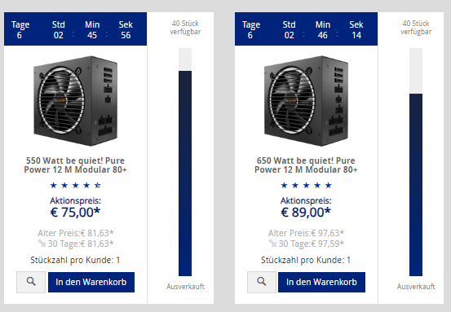Click Alter Preis € 81,63 text
451x312 pixels.
pos(75,233)
